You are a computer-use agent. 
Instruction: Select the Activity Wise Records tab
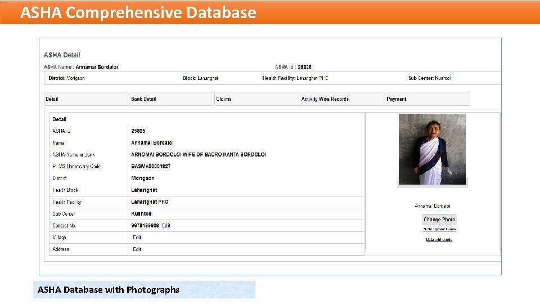(343, 99)
